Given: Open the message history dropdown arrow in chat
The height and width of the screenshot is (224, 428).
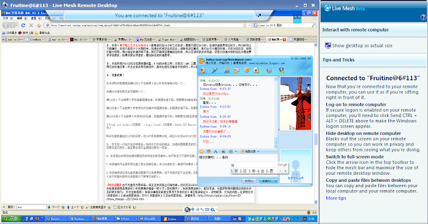Looking at the screenshot, I should click(258, 152).
